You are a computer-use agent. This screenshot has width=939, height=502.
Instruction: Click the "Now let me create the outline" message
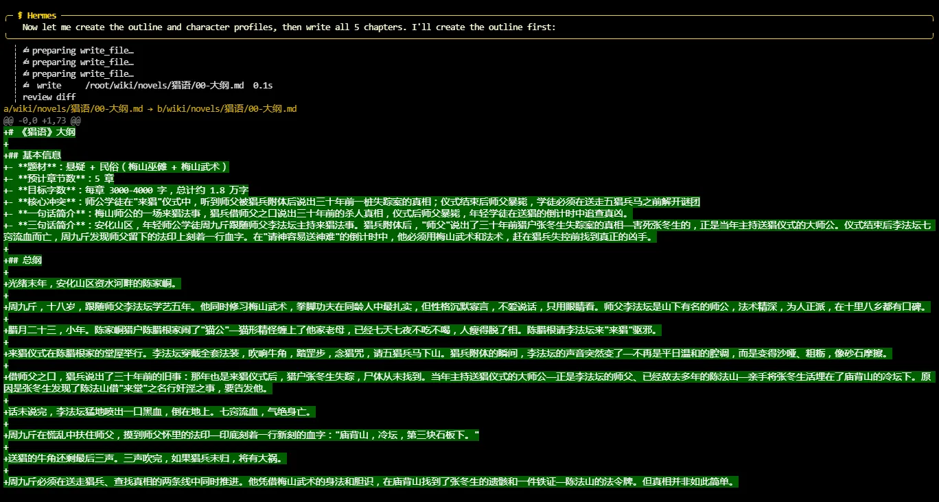(x=289, y=27)
